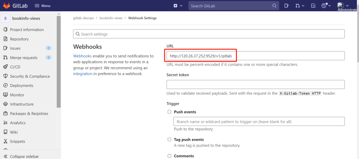Viewport: 359px width, 159px height.
Task: Open the integration link
Action: pos(83,74)
